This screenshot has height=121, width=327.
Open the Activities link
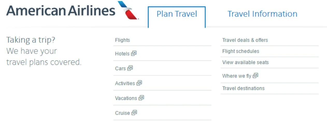[125, 83]
